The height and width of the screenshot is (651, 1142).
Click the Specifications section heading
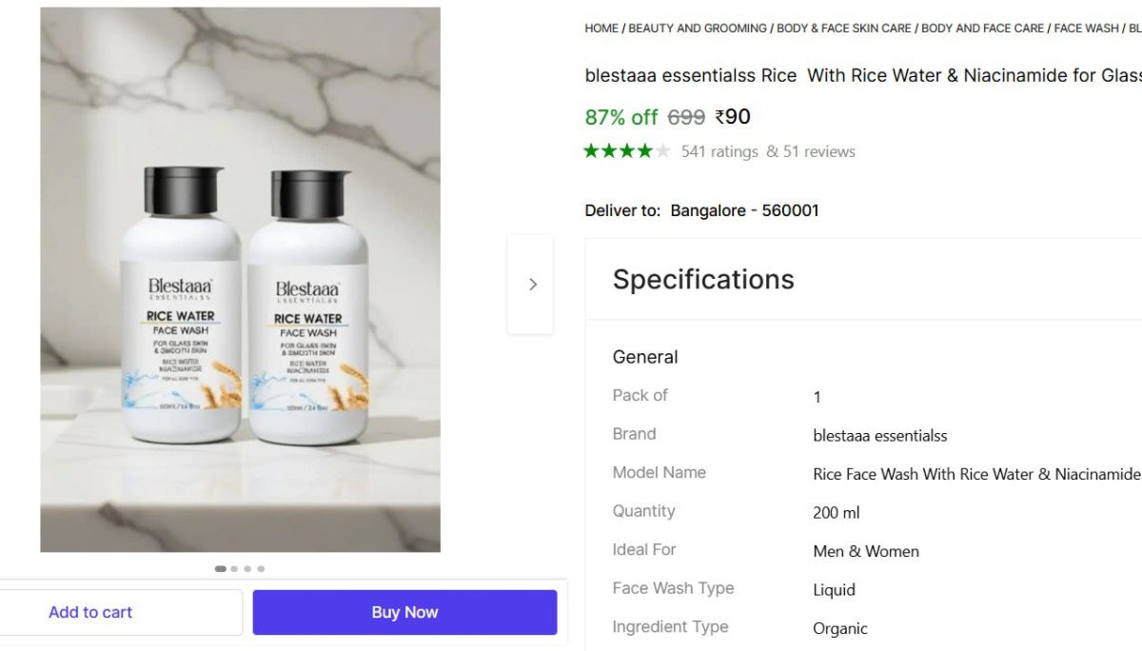tap(703, 279)
